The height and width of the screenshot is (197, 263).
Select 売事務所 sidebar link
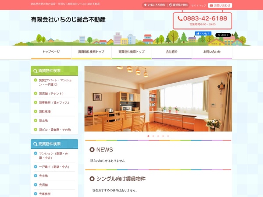pos(45,194)
